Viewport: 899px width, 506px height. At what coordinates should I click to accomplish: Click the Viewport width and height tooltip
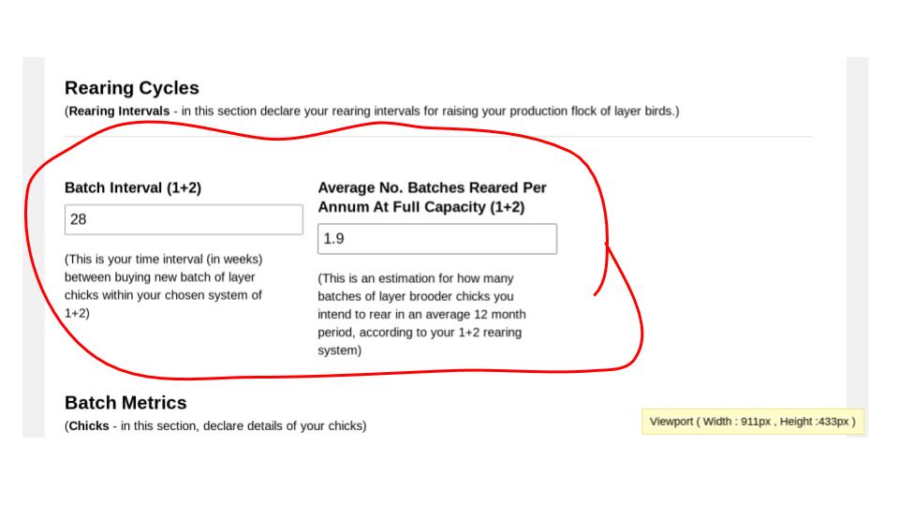pos(752,422)
